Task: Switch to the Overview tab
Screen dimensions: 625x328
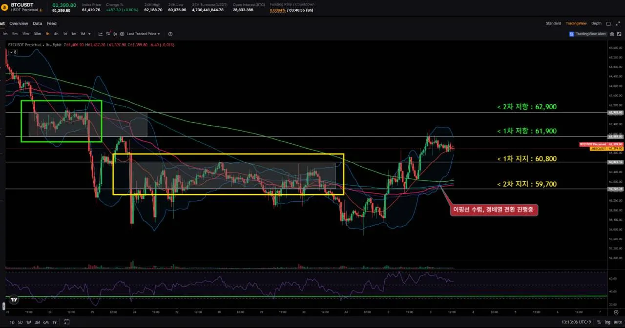Action: tap(19, 23)
